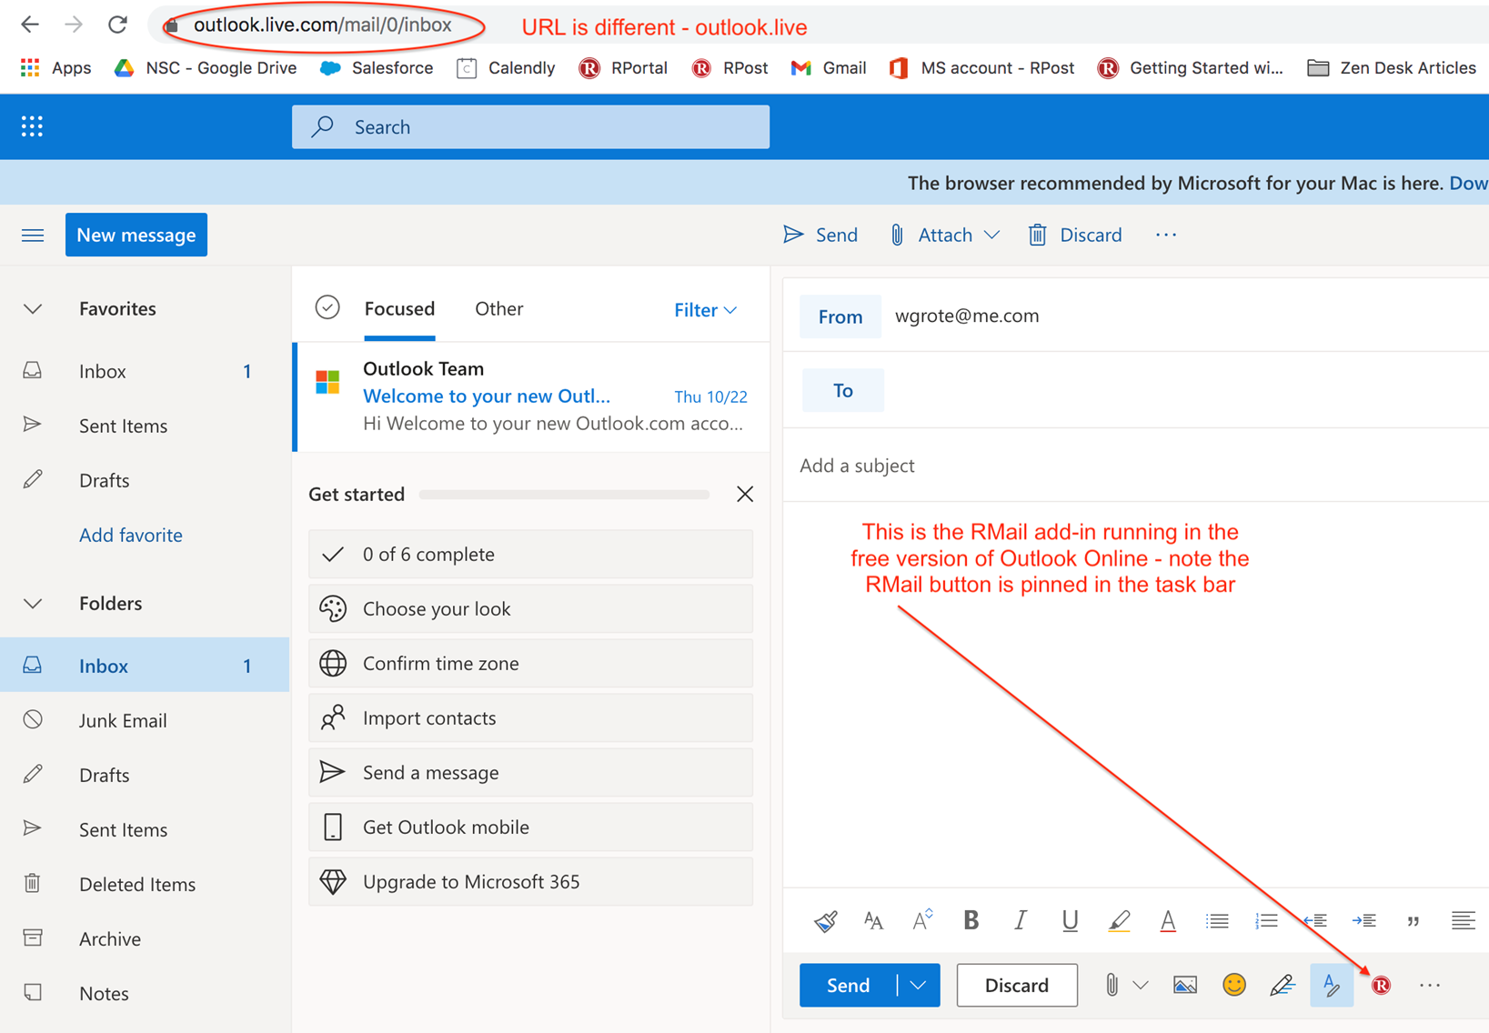Click the Add favorite link
This screenshot has width=1489, height=1033.
(131, 535)
